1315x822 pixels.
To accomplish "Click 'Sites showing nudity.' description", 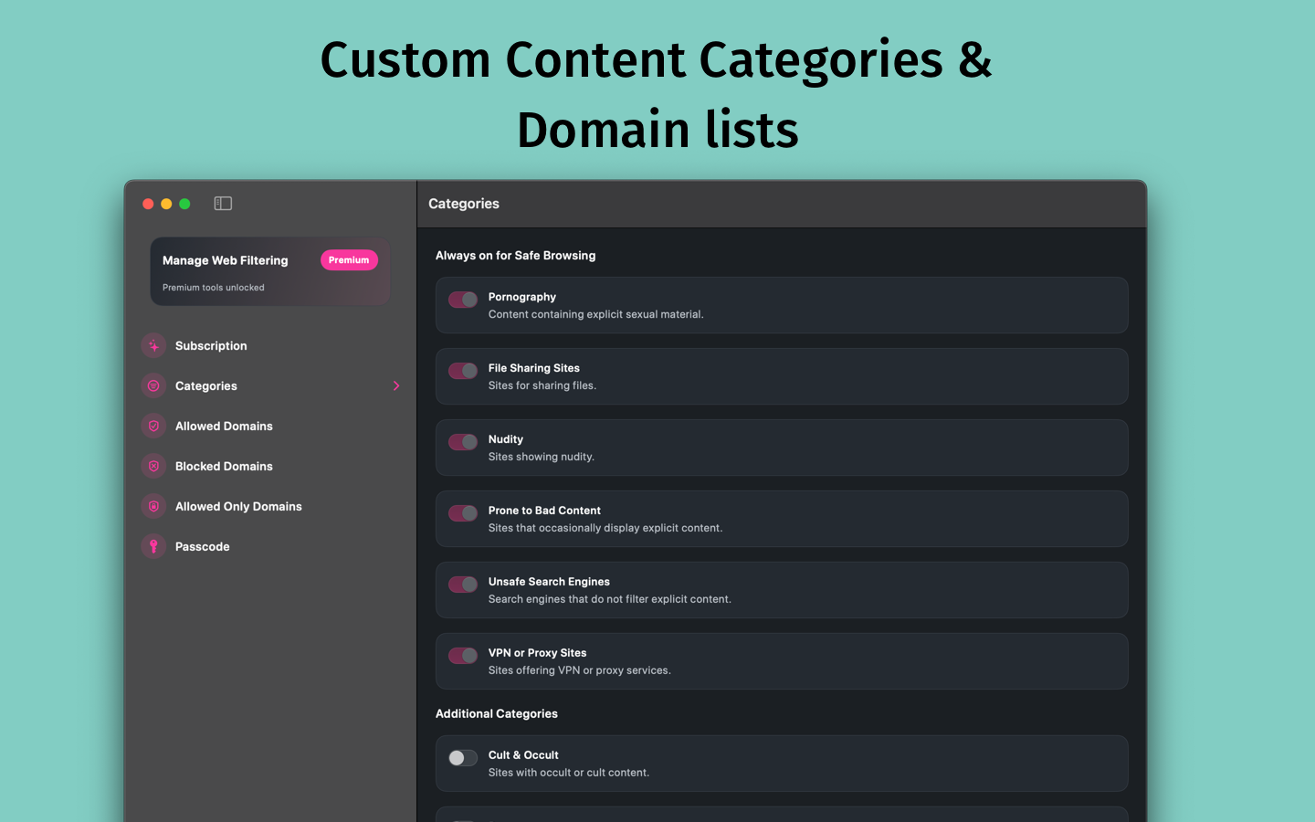I will [x=542, y=457].
